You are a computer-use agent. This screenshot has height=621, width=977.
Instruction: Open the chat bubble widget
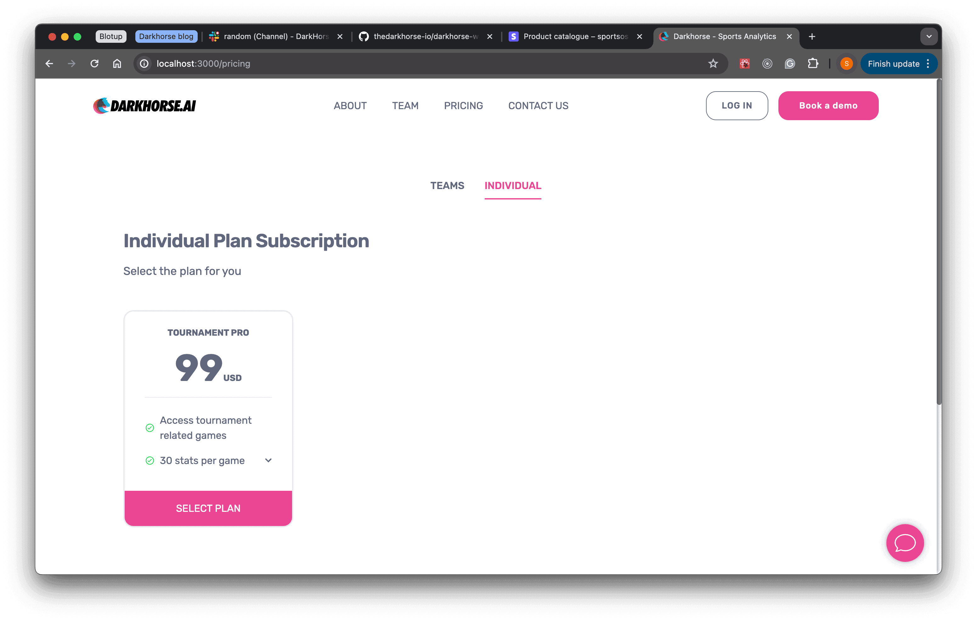point(904,543)
